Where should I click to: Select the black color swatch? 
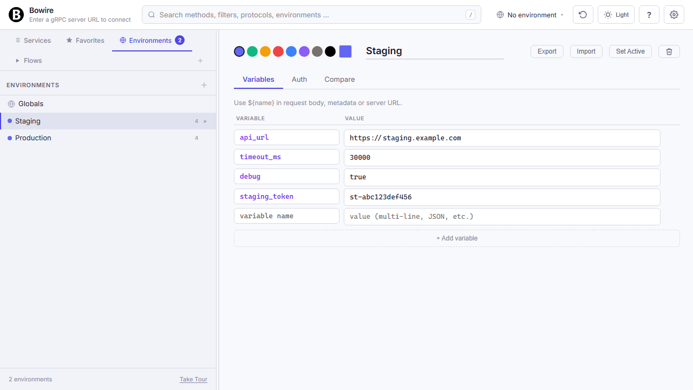pos(330,51)
